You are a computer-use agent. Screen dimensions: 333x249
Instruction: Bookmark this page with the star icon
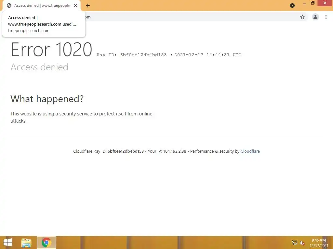click(x=302, y=17)
